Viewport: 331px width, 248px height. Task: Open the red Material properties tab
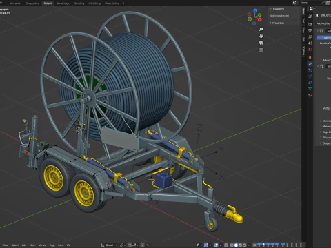(310, 95)
